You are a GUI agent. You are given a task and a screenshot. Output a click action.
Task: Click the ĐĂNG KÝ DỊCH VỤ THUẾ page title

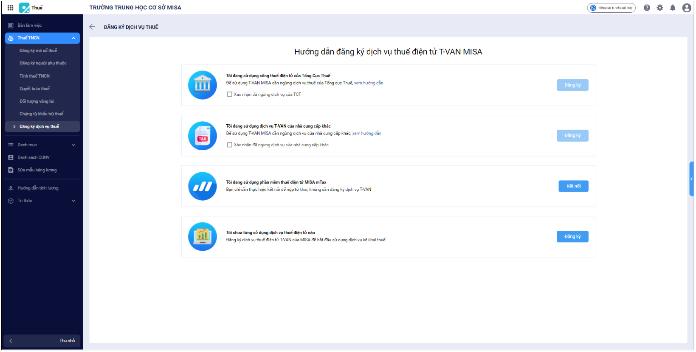(x=131, y=27)
